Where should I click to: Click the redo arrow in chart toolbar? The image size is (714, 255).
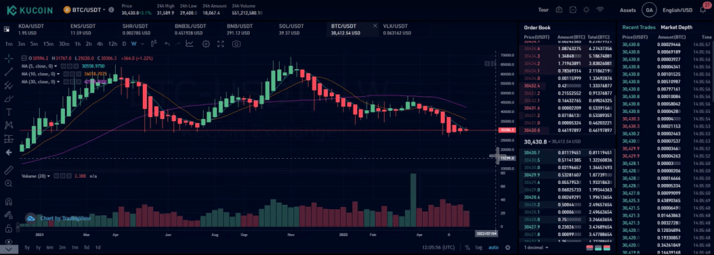[x=178, y=44]
